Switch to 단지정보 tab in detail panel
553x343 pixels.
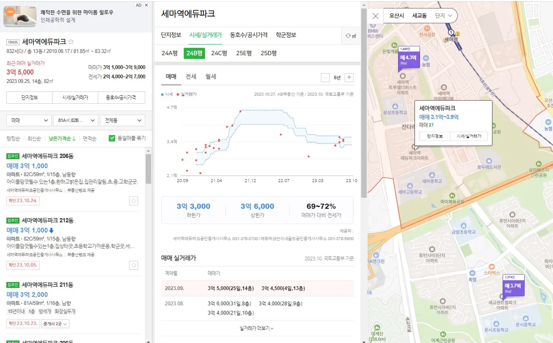point(171,35)
